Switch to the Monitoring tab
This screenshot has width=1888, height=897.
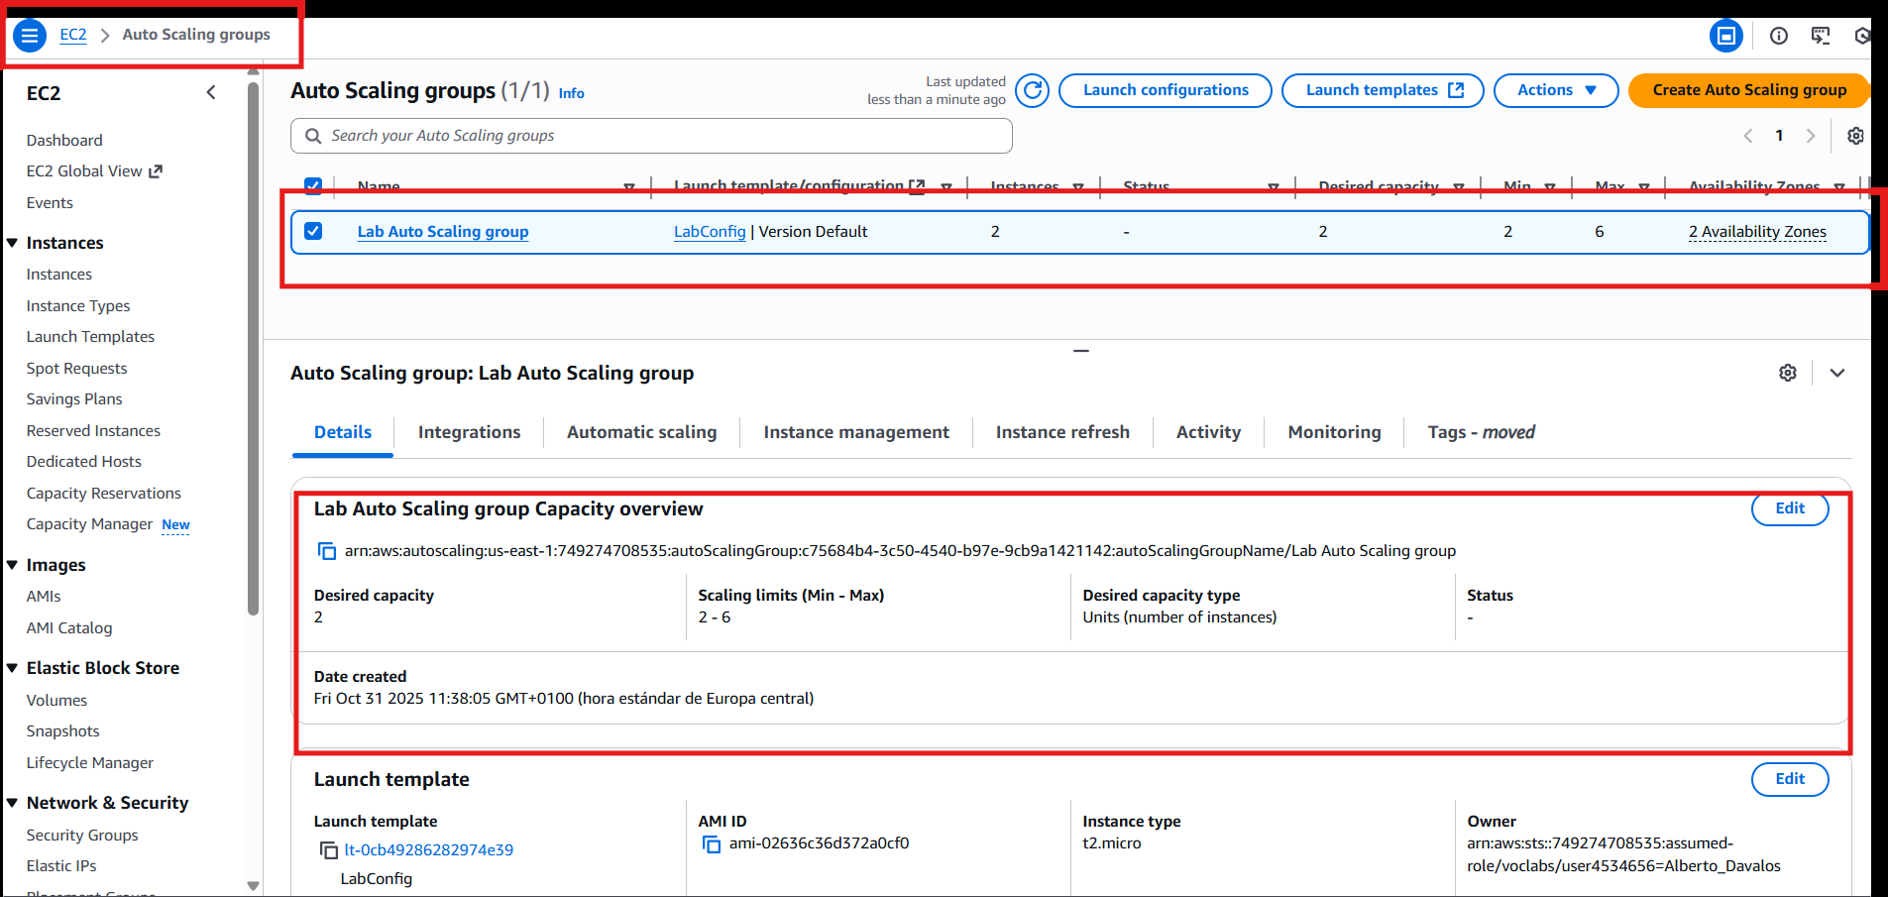[1334, 432]
